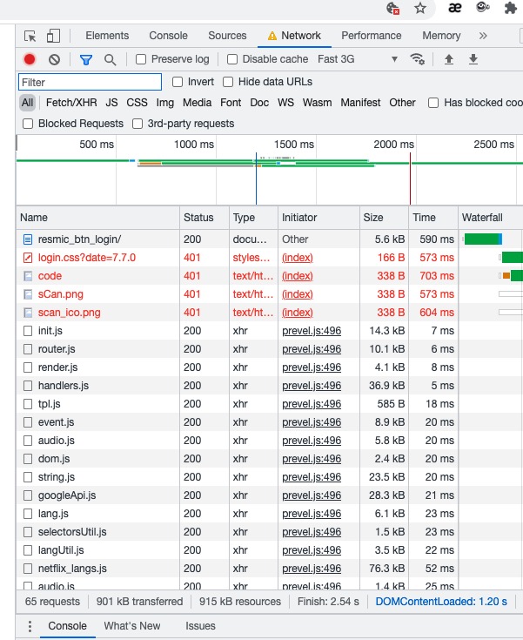Open the Fast 3G throttling dropdown

357,59
